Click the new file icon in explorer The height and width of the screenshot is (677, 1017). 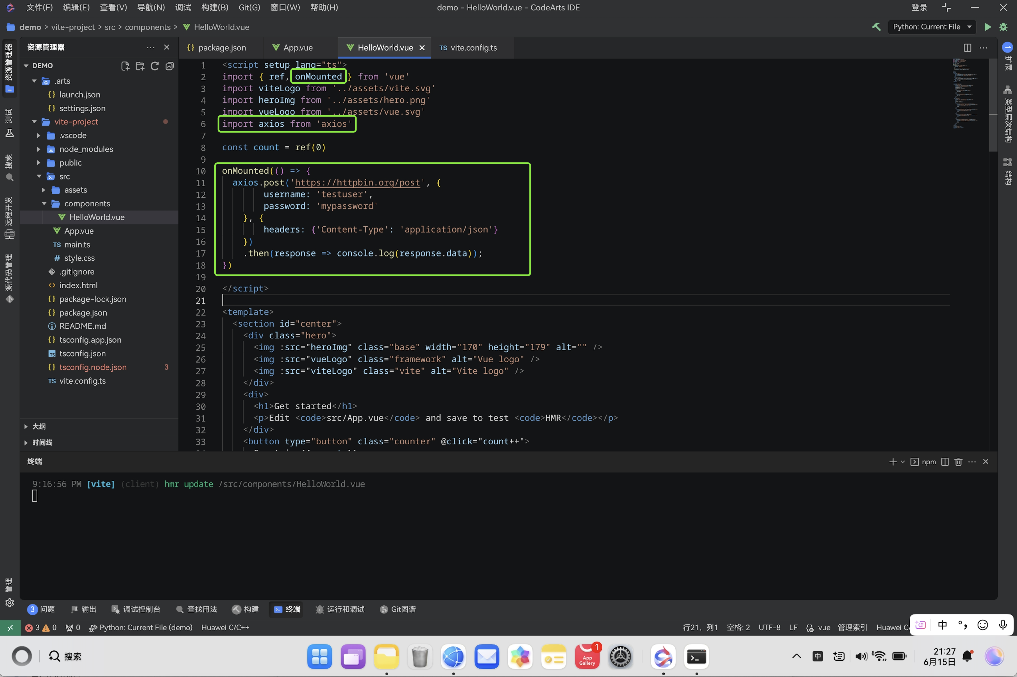125,66
